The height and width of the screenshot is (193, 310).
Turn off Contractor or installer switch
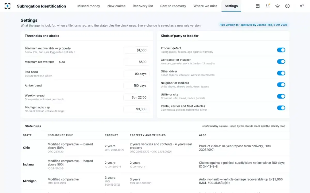pyautogui.click(x=281, y=62)
